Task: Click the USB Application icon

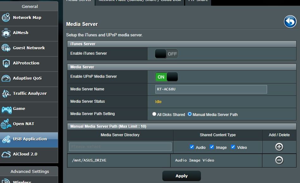Action: pos(6,139)
